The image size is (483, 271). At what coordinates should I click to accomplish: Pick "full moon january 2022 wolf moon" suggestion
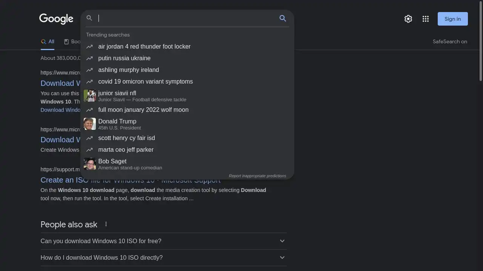143,110
